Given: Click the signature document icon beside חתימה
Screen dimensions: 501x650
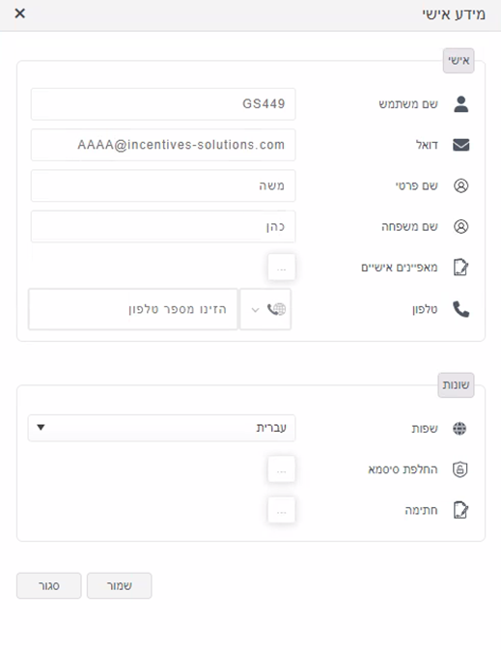Looking at the screenshot, I should pos(460,510).
